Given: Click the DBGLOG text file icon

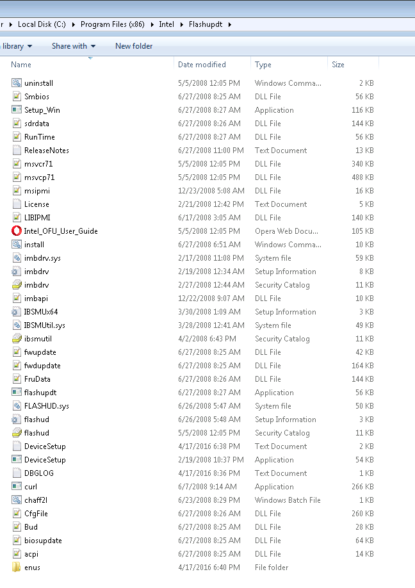Looking at the screenshot, I should (17, 473).
